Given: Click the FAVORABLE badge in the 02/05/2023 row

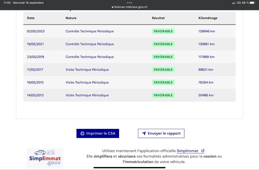Looking at the screenshot, I should click(x=163, y=31).
